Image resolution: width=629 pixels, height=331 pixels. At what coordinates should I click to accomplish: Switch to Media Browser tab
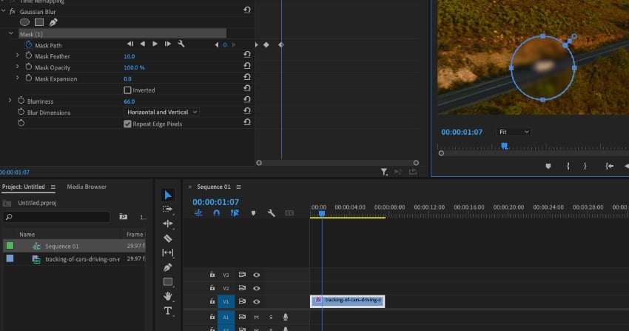[87, 187]
